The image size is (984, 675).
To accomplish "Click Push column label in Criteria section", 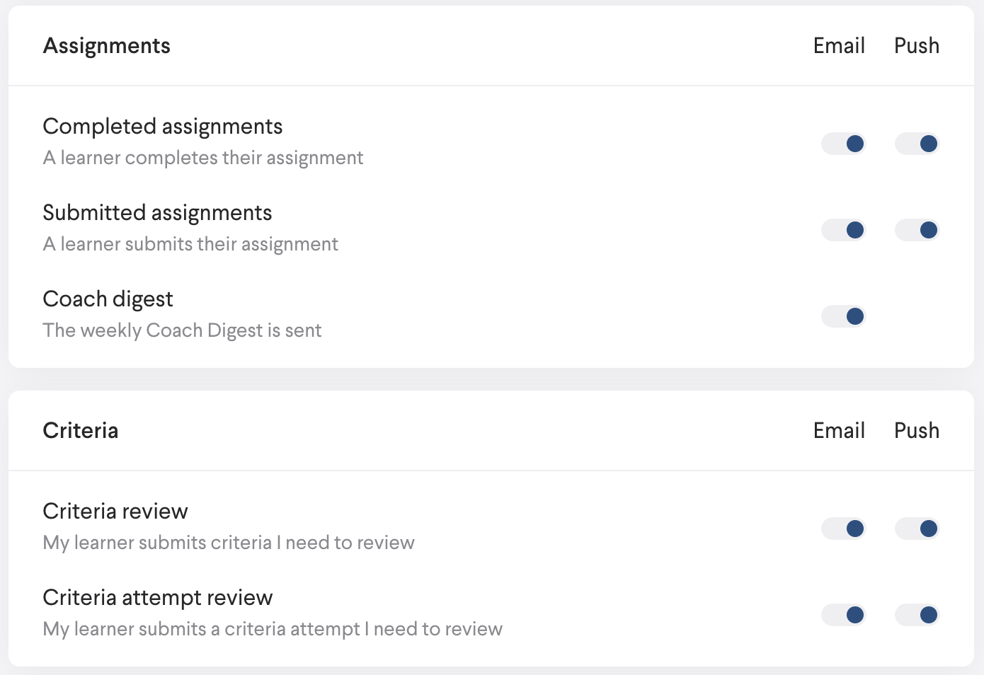I will 917,431.
